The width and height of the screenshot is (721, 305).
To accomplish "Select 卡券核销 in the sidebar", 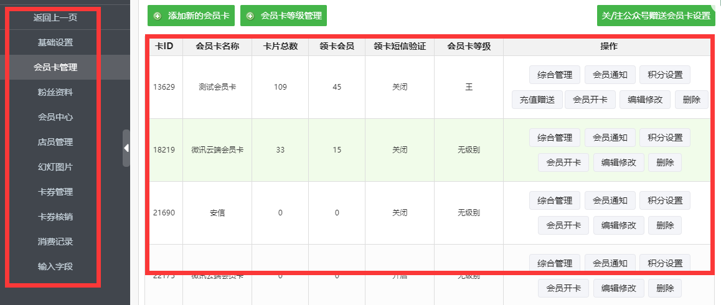I will tap(55, 217).
